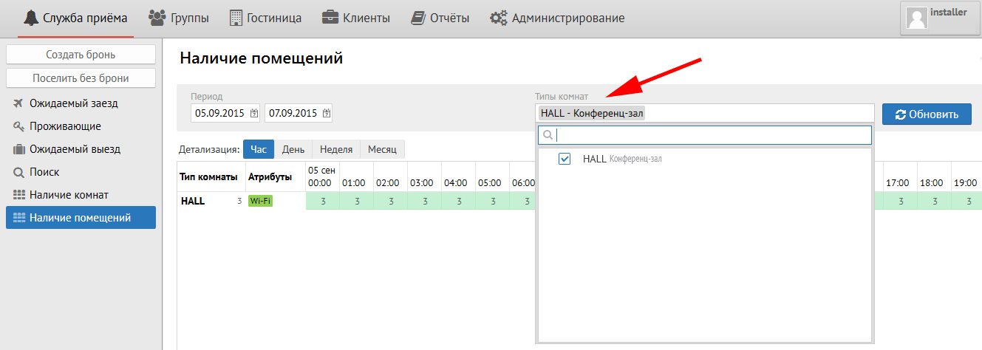The image size is (982, 350).
Task: Click the 19:00 availability cell for HALL
Action: pos(969,201)
